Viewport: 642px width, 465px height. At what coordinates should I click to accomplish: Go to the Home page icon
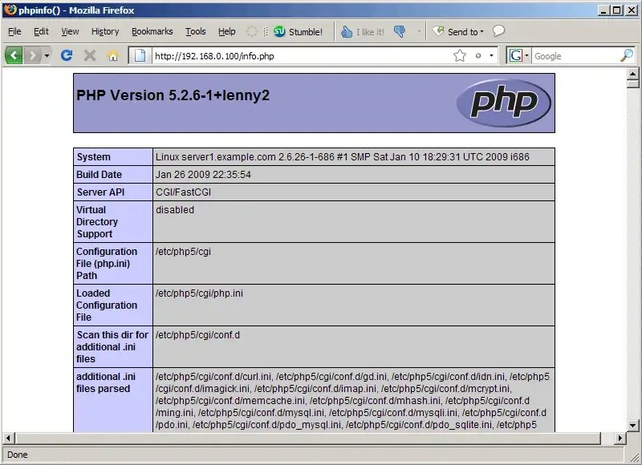coord(113,55)
